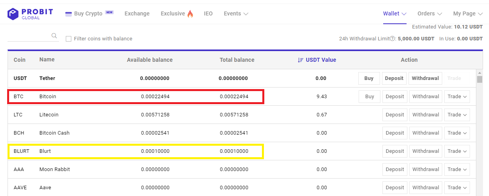
Task: Click the scrollbar up arrow
Action: click(479, 73)
